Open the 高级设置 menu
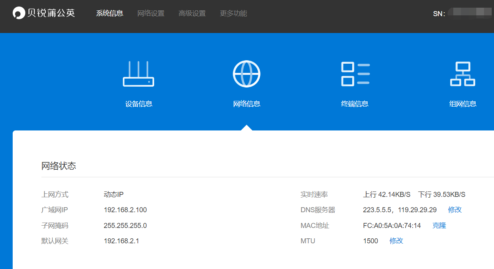Screen dimensions: 494x269 tap(192, 13)
